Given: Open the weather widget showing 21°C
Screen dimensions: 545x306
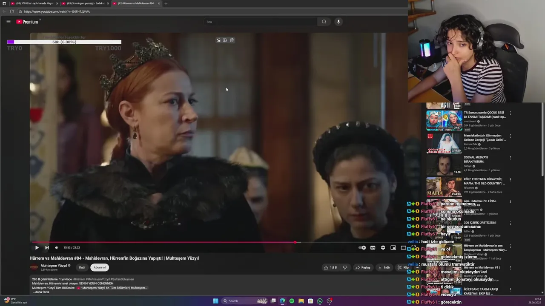Looking at the screenshot, I should [16, 301].
